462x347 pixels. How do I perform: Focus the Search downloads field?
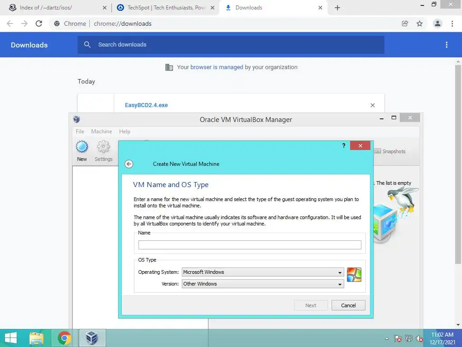point(231,45)
